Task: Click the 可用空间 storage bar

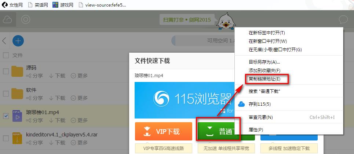Action: (203, 41)
